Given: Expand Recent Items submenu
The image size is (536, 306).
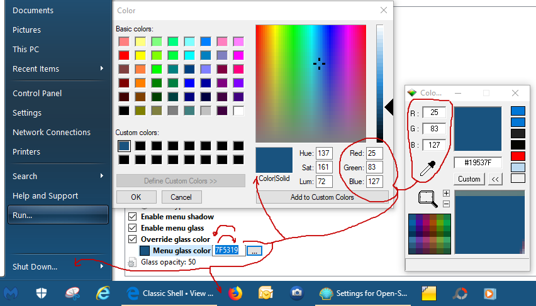Looking at the screenshot, I should coord(102,68).
